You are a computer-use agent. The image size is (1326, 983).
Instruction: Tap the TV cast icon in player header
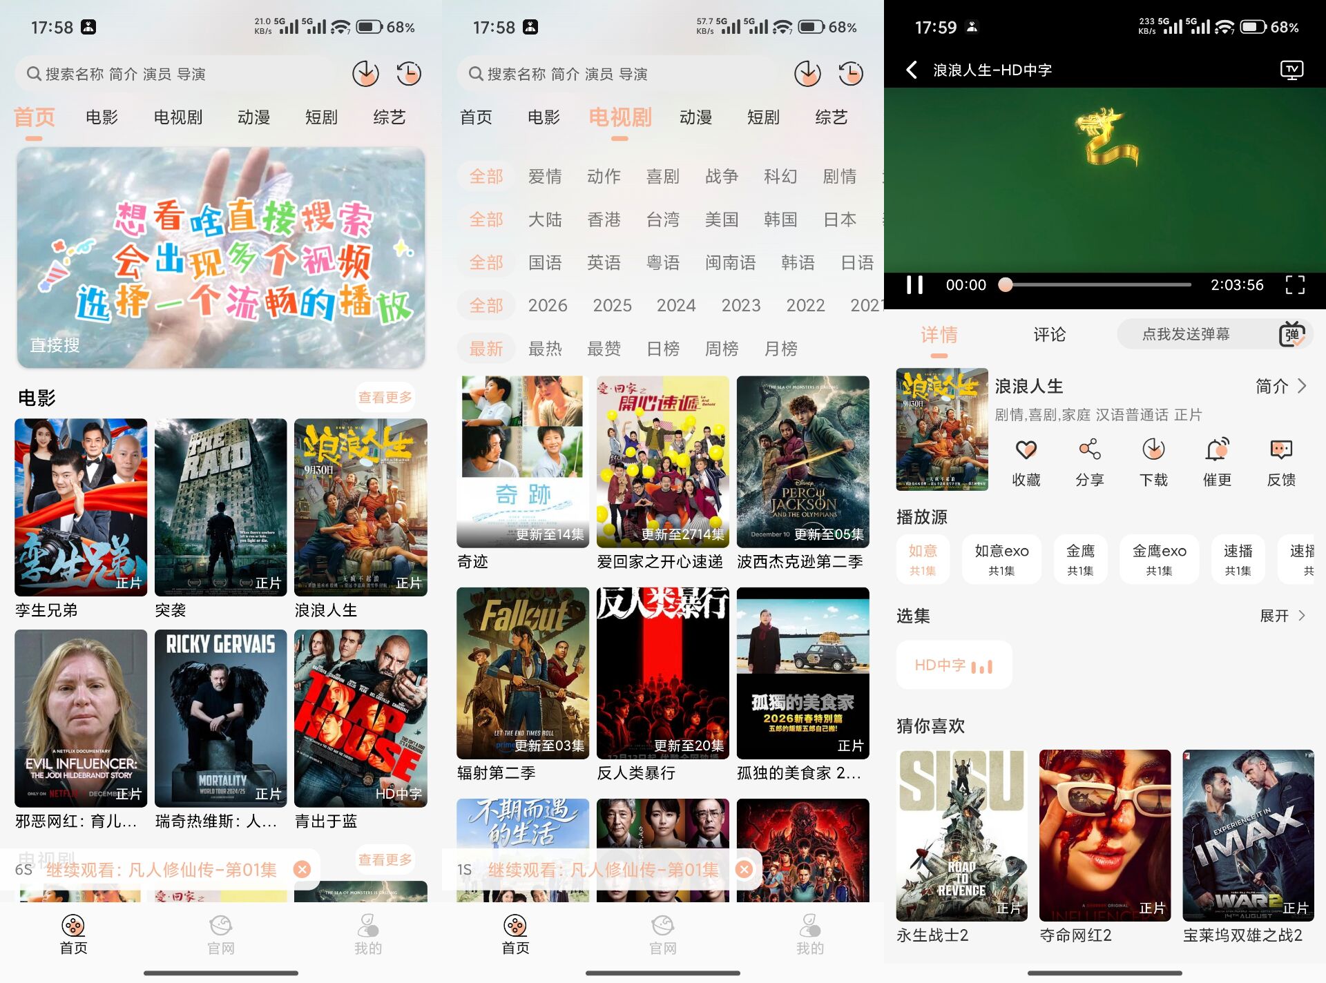[x=1291, y=70]
